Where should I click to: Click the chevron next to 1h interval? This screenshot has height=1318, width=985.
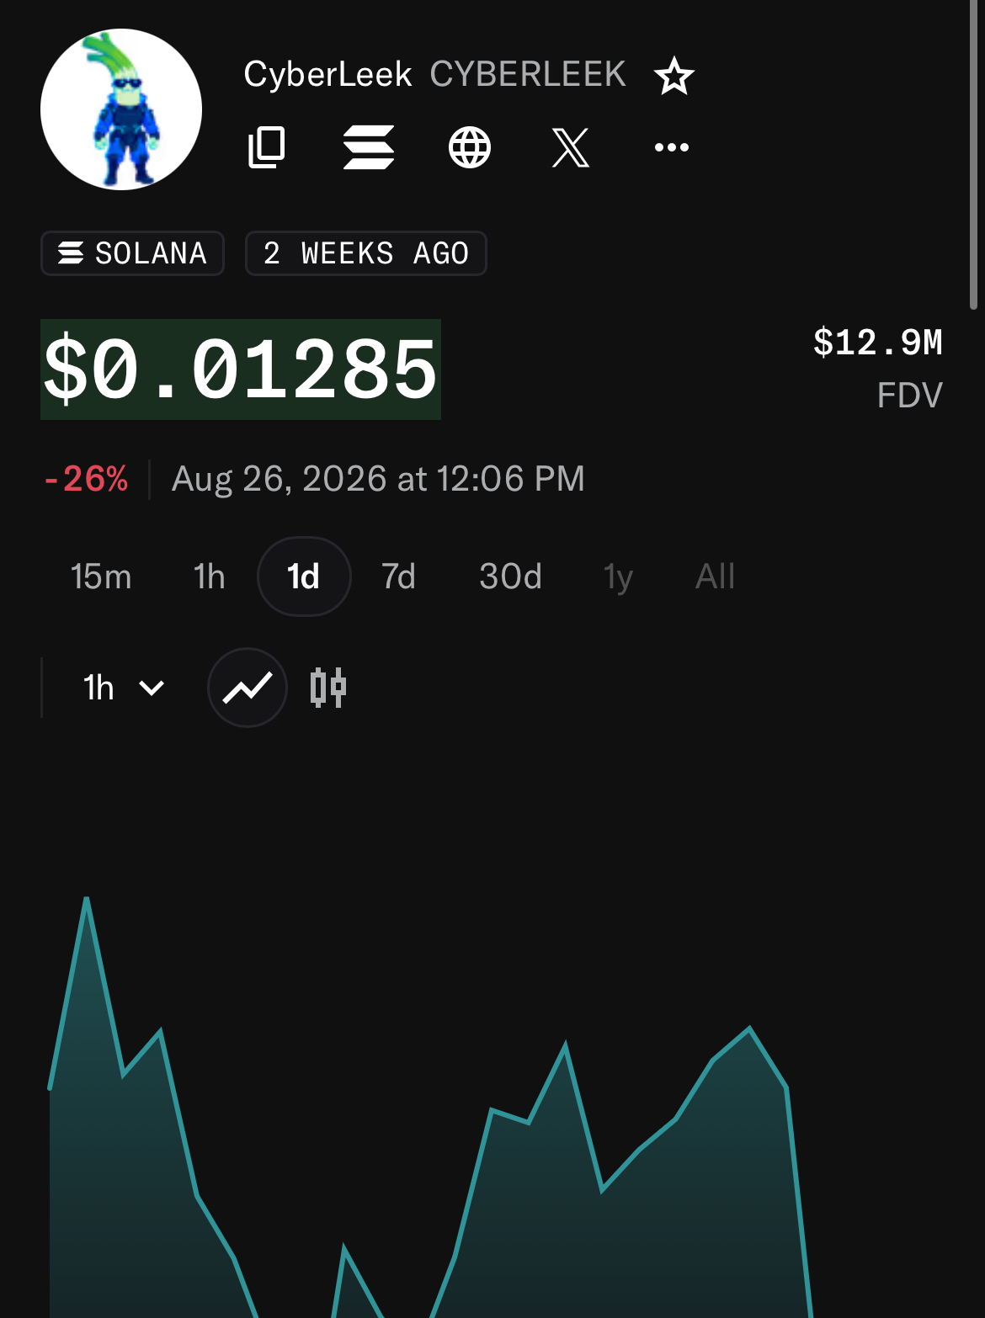152,688
